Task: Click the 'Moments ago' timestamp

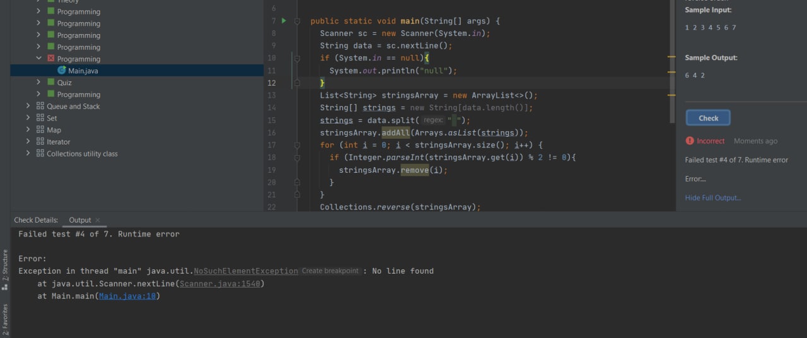Action: (755, 141)
